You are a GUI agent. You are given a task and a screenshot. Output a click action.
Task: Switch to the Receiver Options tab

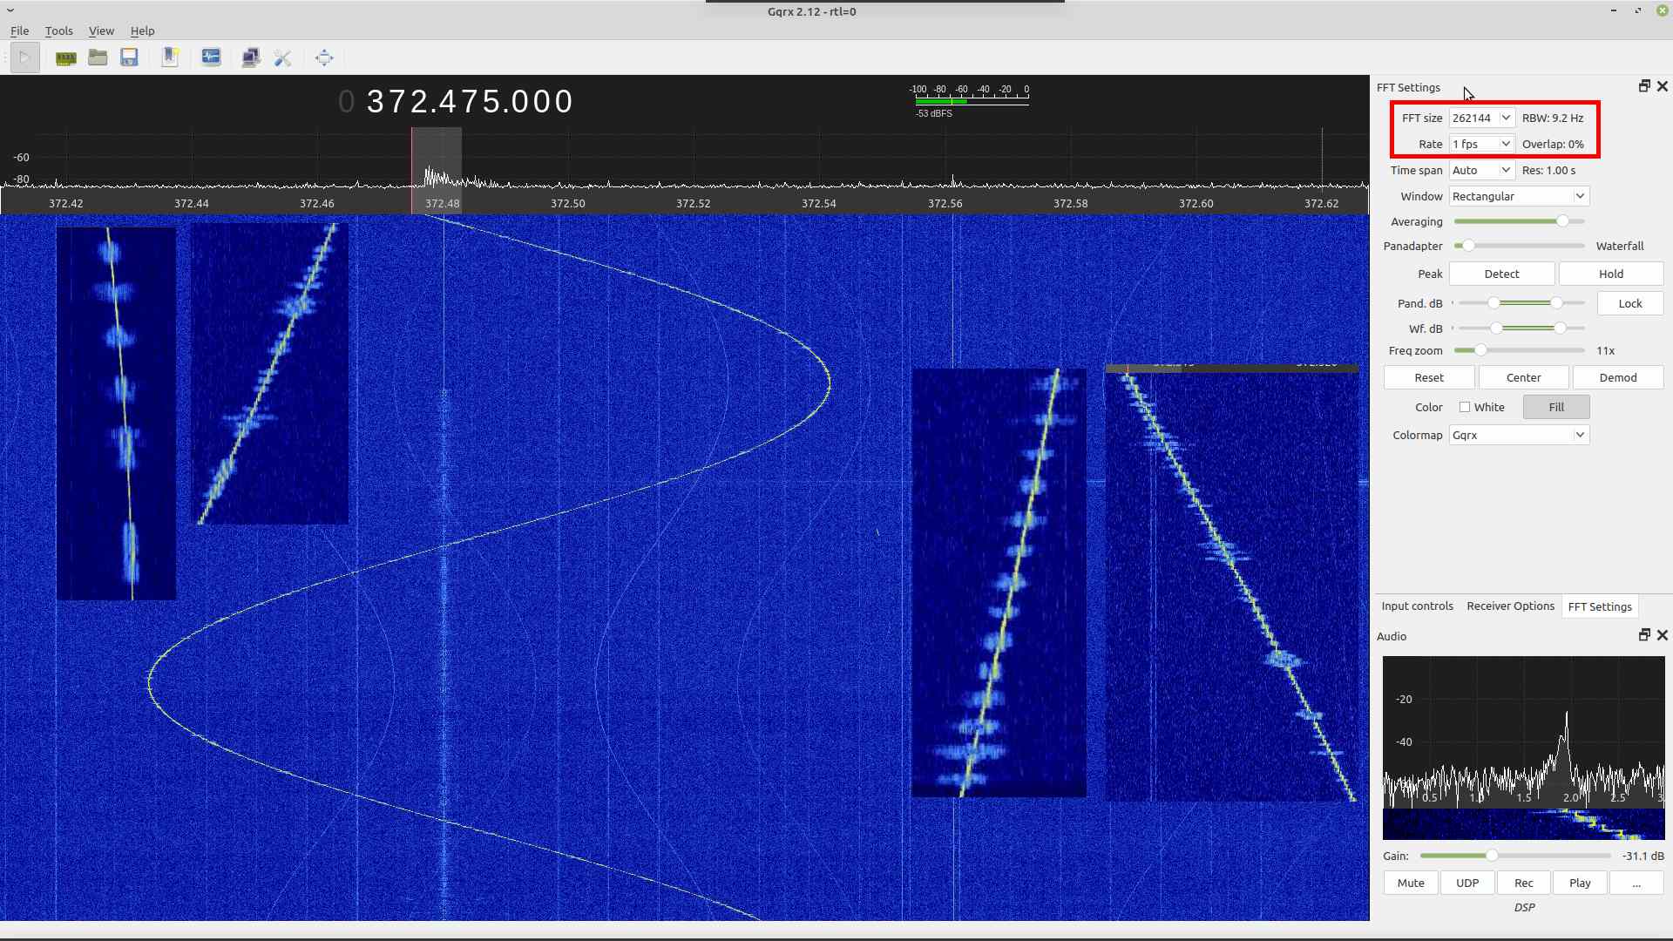[1510, 606]
